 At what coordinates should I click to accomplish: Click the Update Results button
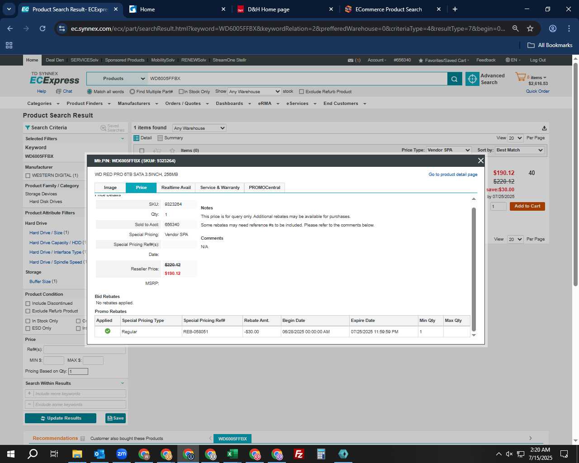pyautogui.click(x=61, y=418)
